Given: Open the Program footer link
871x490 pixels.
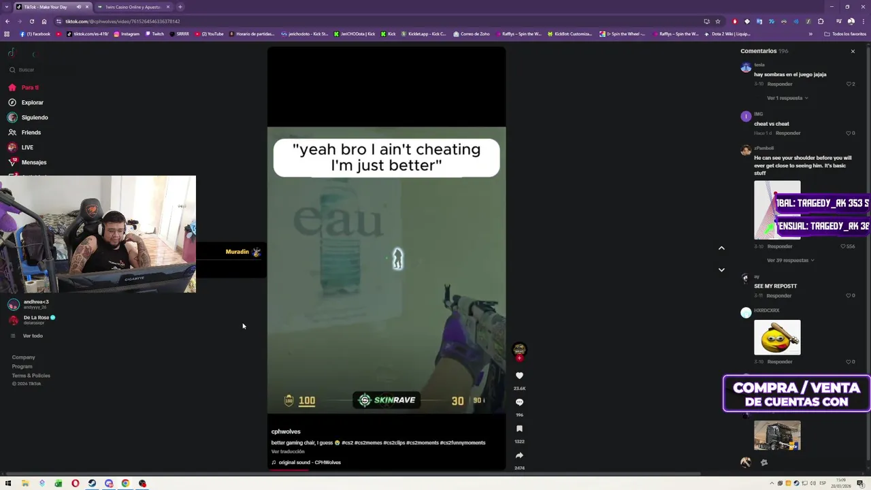Looking at the screenshot, I should tap(22, 366).
